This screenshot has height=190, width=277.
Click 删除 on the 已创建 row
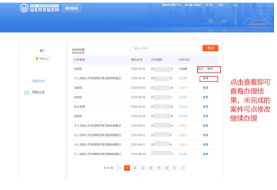point(210,69)
